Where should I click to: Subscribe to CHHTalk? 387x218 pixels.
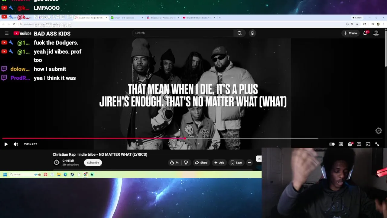[x=93, y=163]
